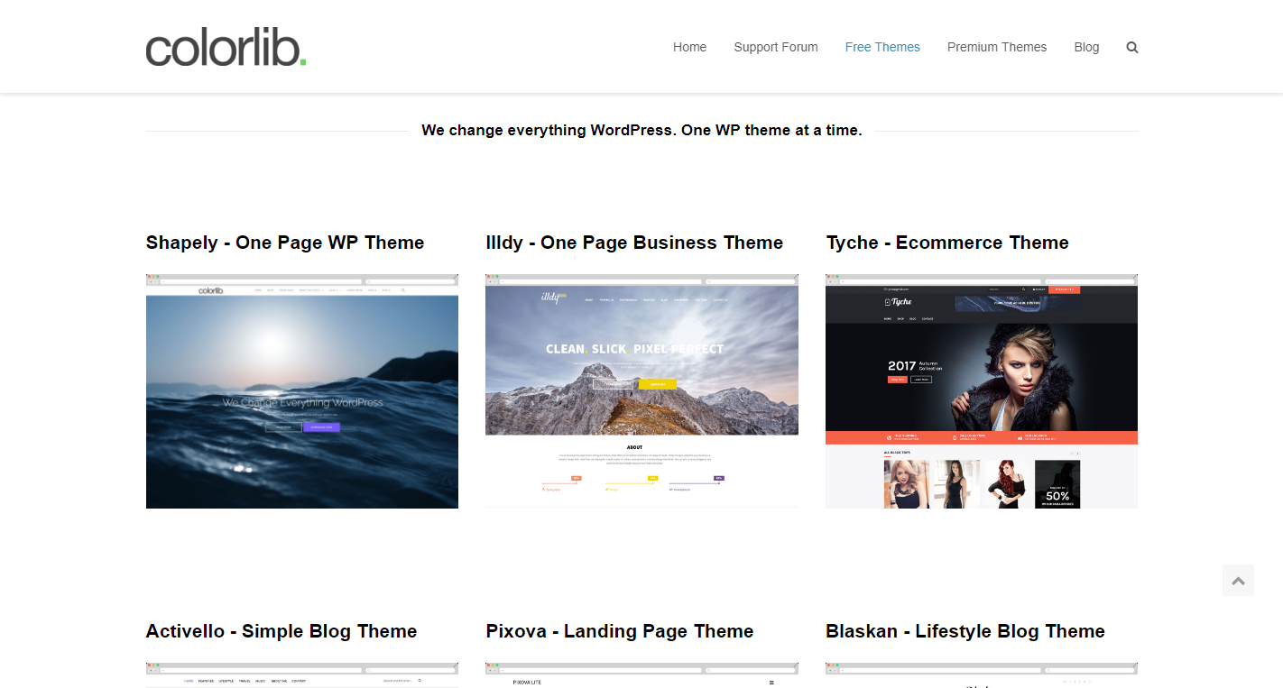Click the back-to-top arrow button
The width and height of the screenshot is (1283, 688).
1238,581
